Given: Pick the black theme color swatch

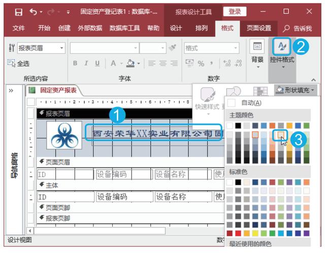Looking at the screenshot, I should [238, 125].
